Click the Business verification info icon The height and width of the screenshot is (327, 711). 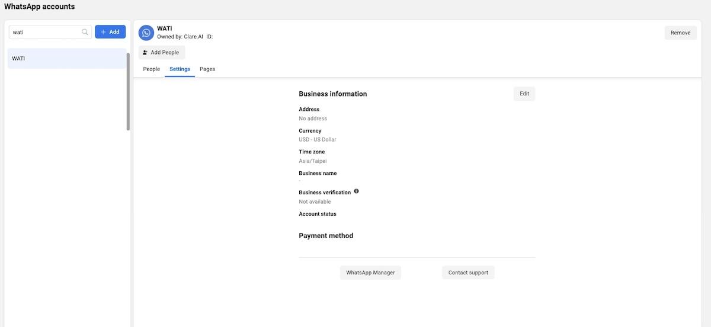tap(356, 191)
